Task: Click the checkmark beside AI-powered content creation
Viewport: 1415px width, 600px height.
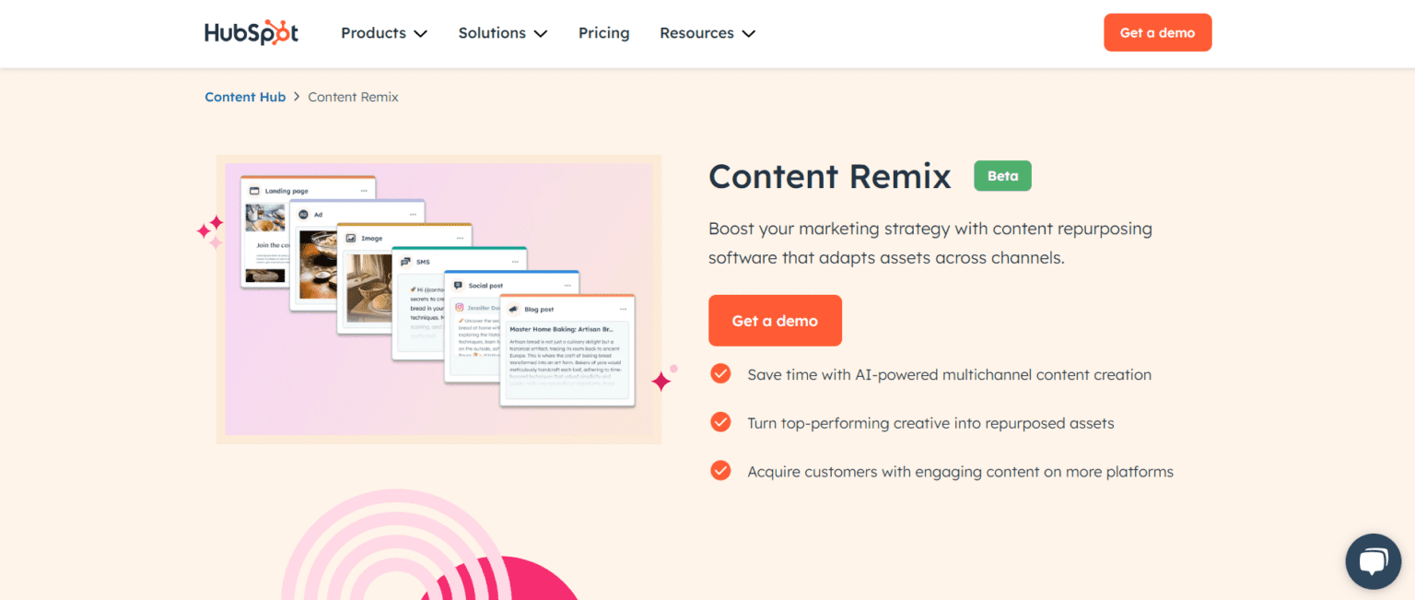Action: (720, 374)
